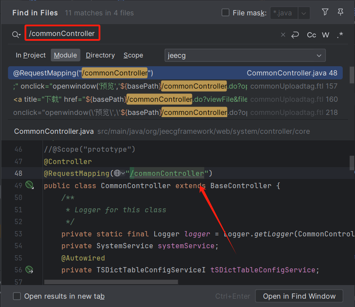This screenshot has width=355, height=307.
Task: Select the Module scope tab
Action: click(65, 55)
